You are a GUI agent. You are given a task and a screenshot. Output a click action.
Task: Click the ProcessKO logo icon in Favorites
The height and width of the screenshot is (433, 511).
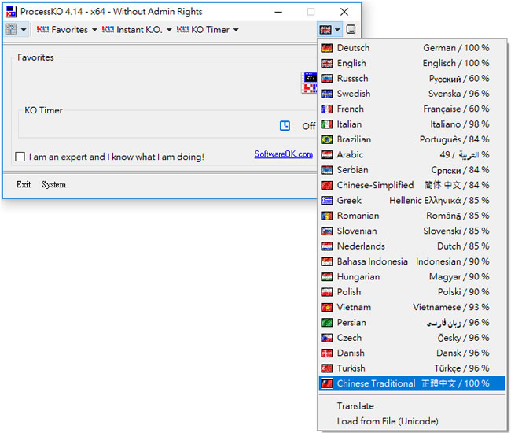(x=309, y=83)
